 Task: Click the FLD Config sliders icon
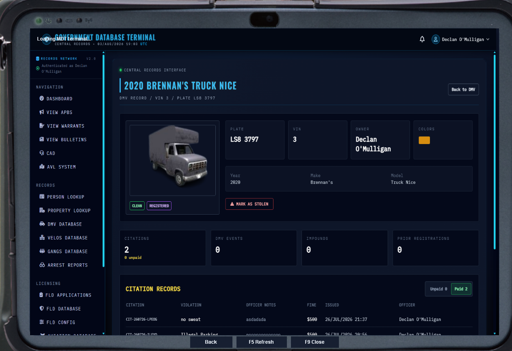[x=41, y=322]
